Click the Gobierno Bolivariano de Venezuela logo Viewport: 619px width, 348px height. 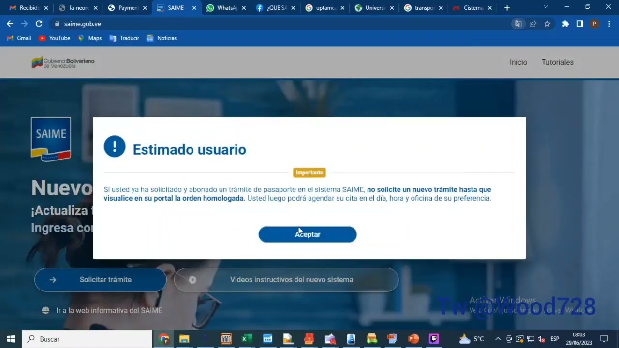tap(63, 62)
